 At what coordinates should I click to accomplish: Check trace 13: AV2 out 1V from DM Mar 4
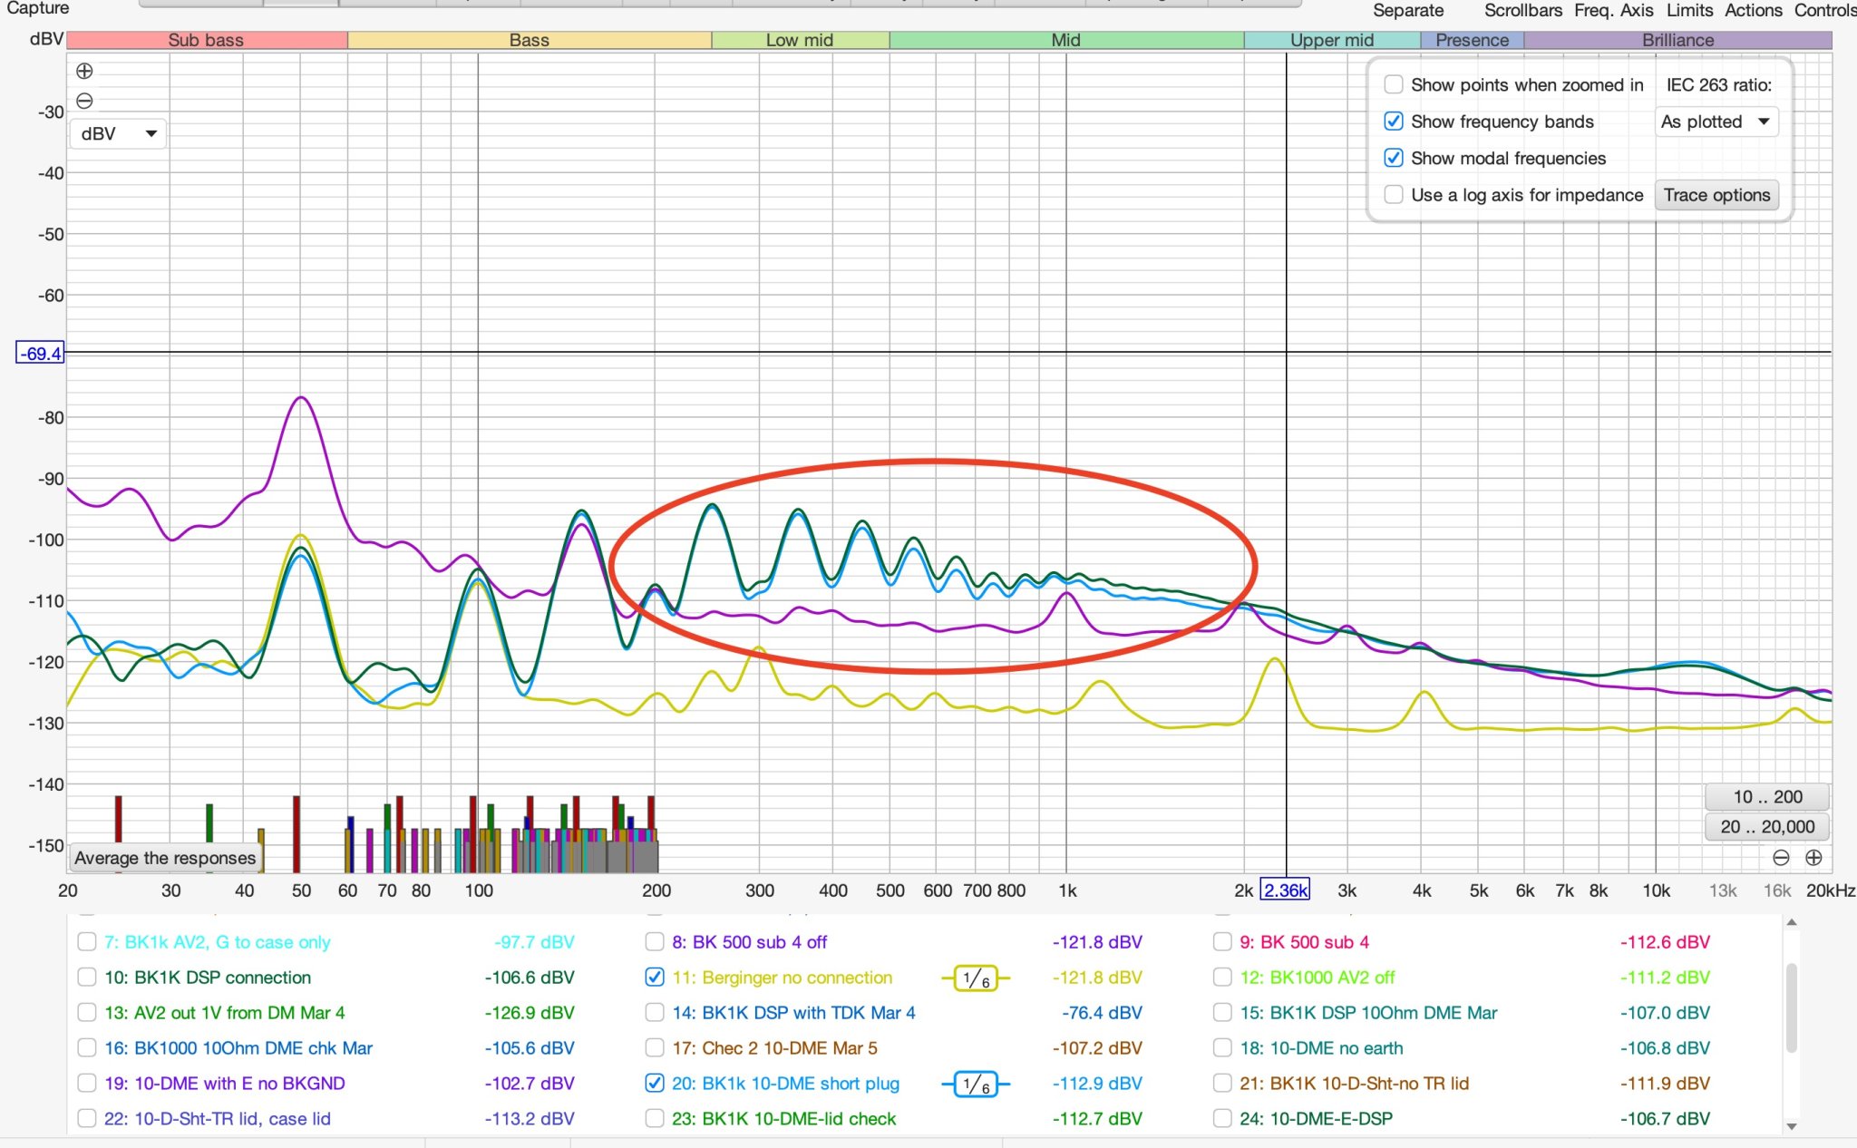87,1013
